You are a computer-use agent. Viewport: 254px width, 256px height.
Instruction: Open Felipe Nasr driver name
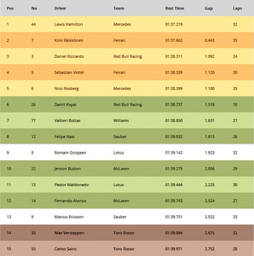click(x=64, y=137)
